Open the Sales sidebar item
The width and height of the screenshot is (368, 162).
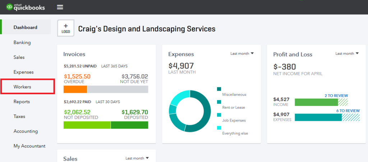[x=19, y=57]
